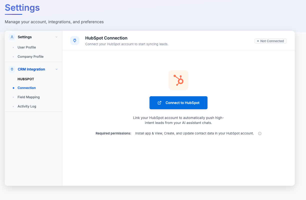Open Company Profile settings

tap(30, 56)
